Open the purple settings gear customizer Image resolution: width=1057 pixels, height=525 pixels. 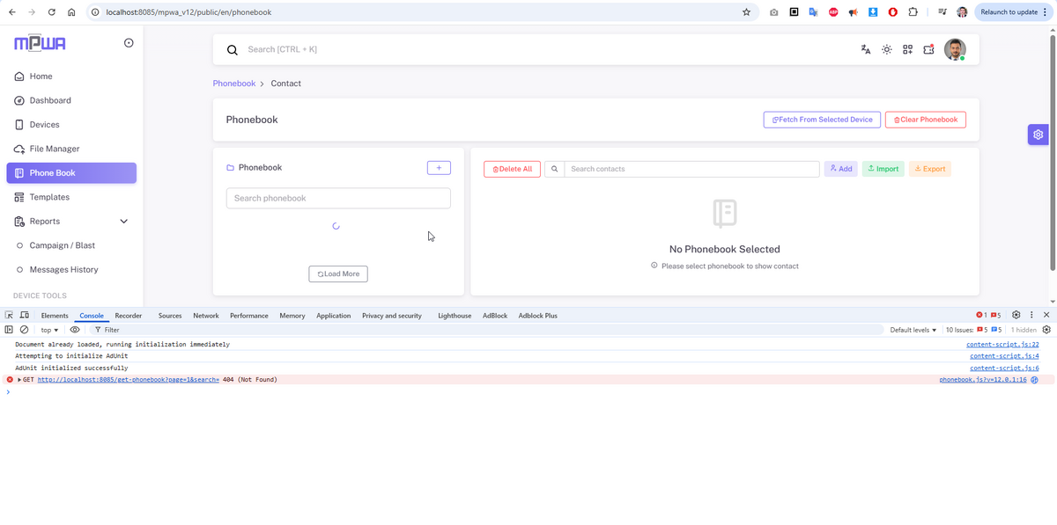coord(1039,135)
